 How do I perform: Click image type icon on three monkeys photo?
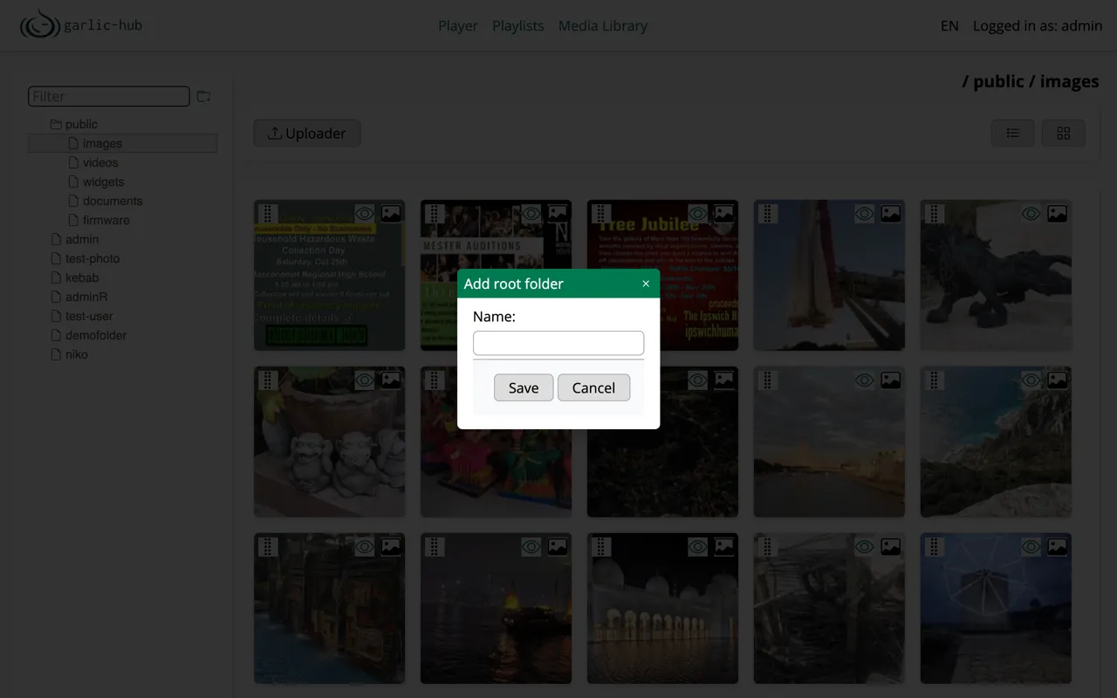(391, 380)
